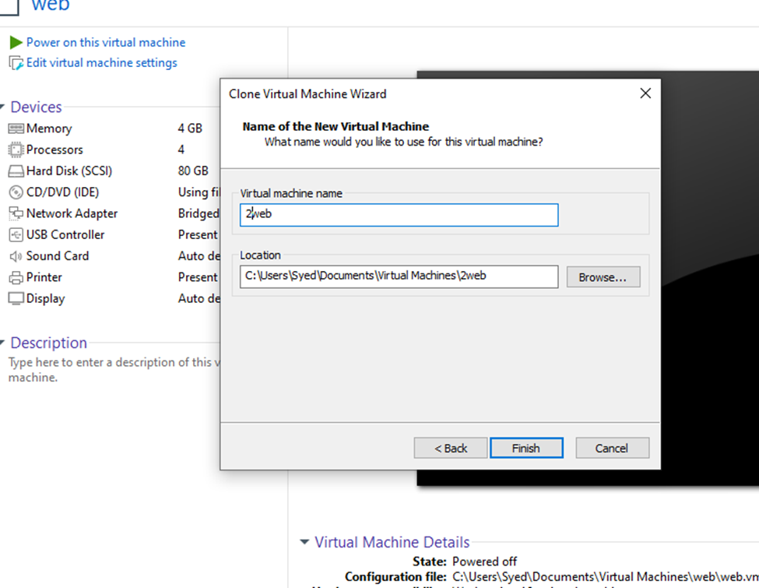Select the Memory device icon
The image size is (759, 588).
[16, 129]
